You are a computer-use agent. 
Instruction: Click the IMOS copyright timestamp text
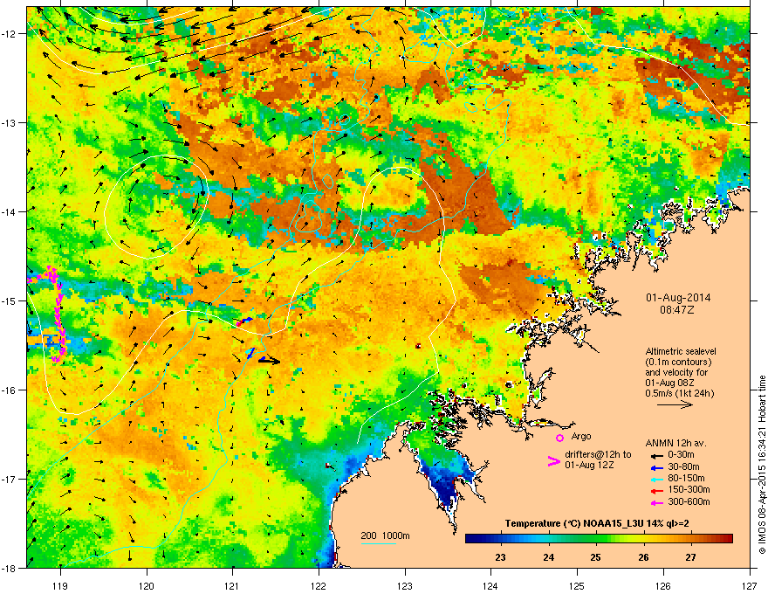click(762, 465)
